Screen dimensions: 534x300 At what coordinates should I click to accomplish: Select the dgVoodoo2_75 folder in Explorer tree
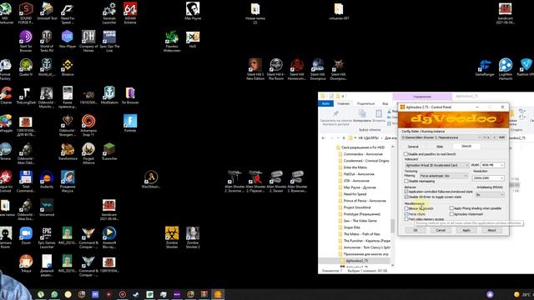354,261
